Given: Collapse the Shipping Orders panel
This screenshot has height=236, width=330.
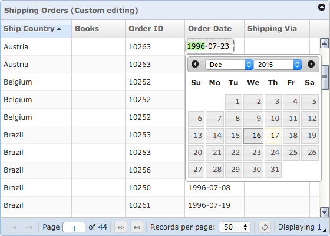Looking at the screenshot, I should coord(322,7).
